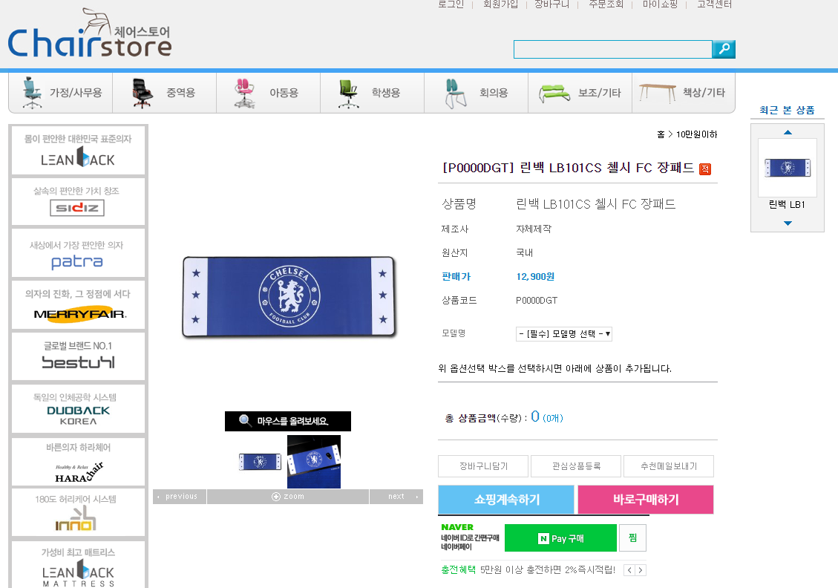Click the red 찜 badge beside product title

coord(705,169)
